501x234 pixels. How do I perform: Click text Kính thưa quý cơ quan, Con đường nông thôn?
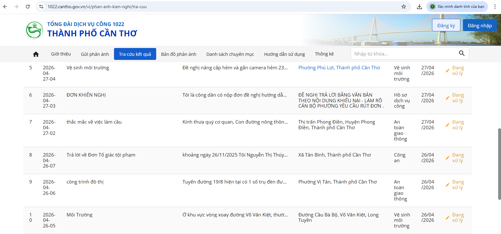tap(235, 122)
